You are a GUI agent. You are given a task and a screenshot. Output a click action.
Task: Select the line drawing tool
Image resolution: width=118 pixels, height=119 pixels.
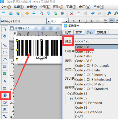click(5, 45)
